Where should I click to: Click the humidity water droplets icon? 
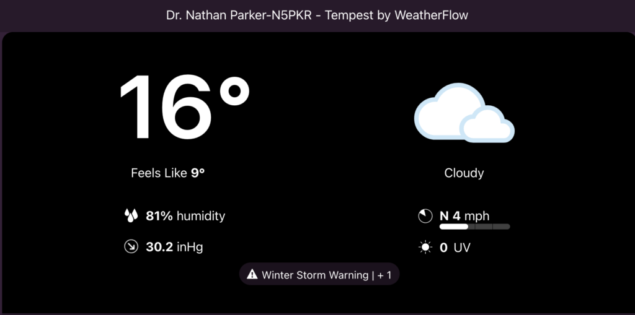coord(130,216)
